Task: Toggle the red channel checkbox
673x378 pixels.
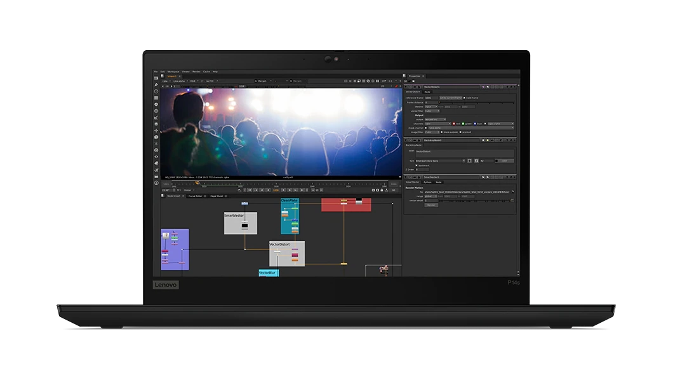Action: point(455,124)
